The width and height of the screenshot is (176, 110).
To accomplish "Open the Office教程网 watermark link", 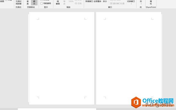I will (x=153, y=102).
